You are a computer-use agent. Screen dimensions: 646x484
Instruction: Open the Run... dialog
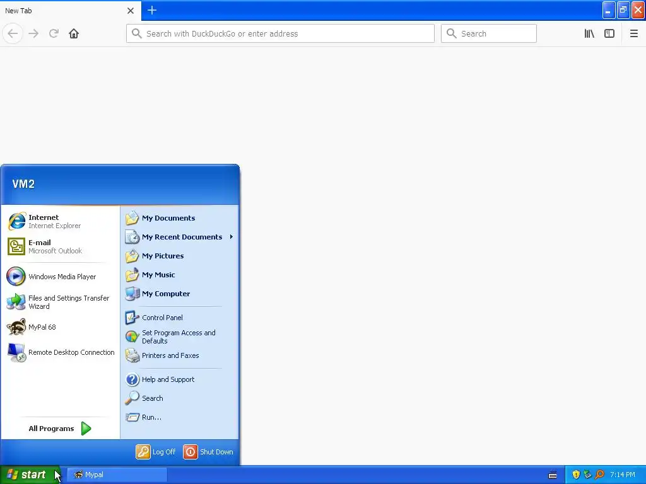tap(180, 417)
